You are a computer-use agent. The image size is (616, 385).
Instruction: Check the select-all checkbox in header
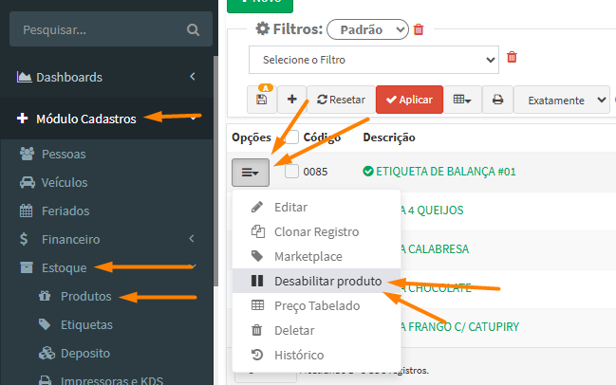292,137
